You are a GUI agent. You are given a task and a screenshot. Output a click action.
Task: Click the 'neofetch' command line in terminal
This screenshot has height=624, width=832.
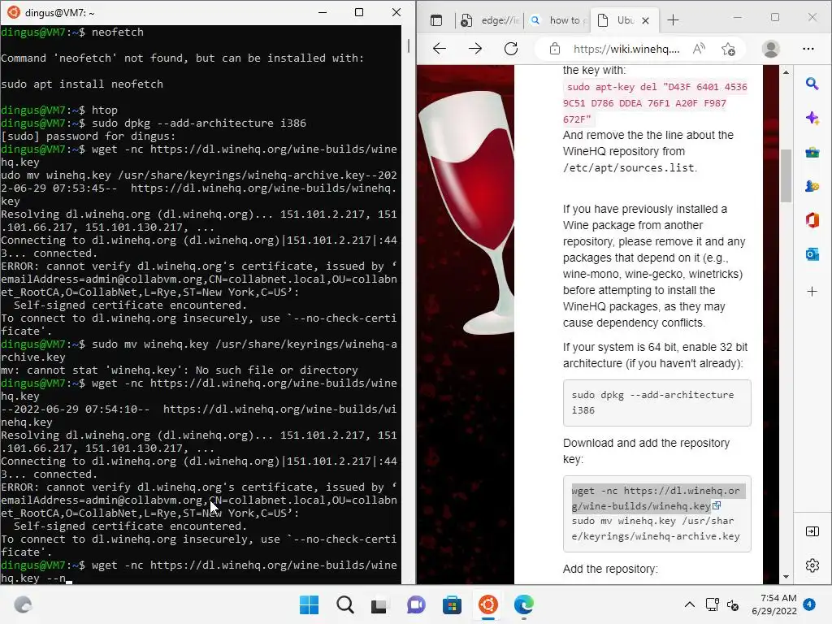coord(72,32)
